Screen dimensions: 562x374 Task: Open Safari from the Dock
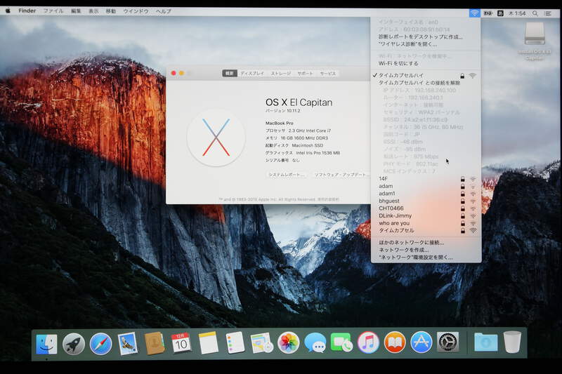(x=100, y=343)
